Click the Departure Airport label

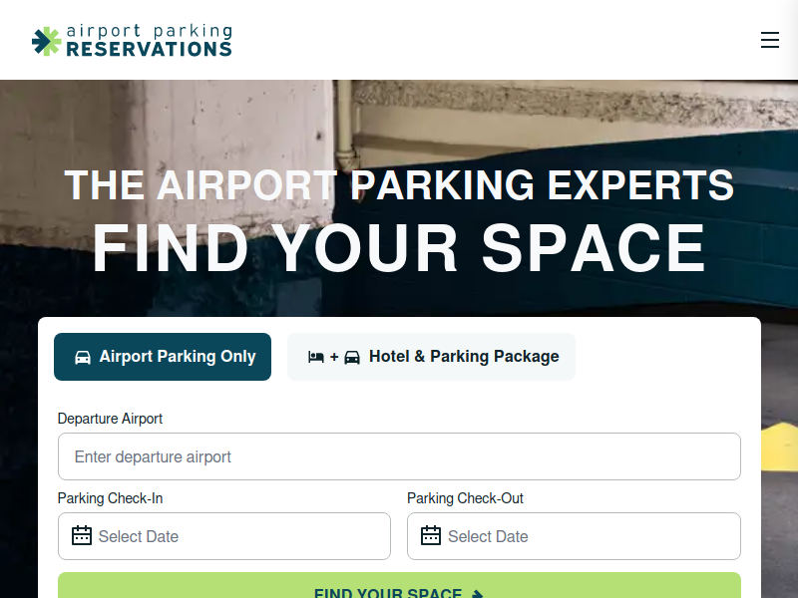[x=110, y=419]
